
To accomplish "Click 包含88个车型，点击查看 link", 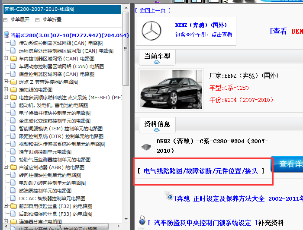I will 203,35.
